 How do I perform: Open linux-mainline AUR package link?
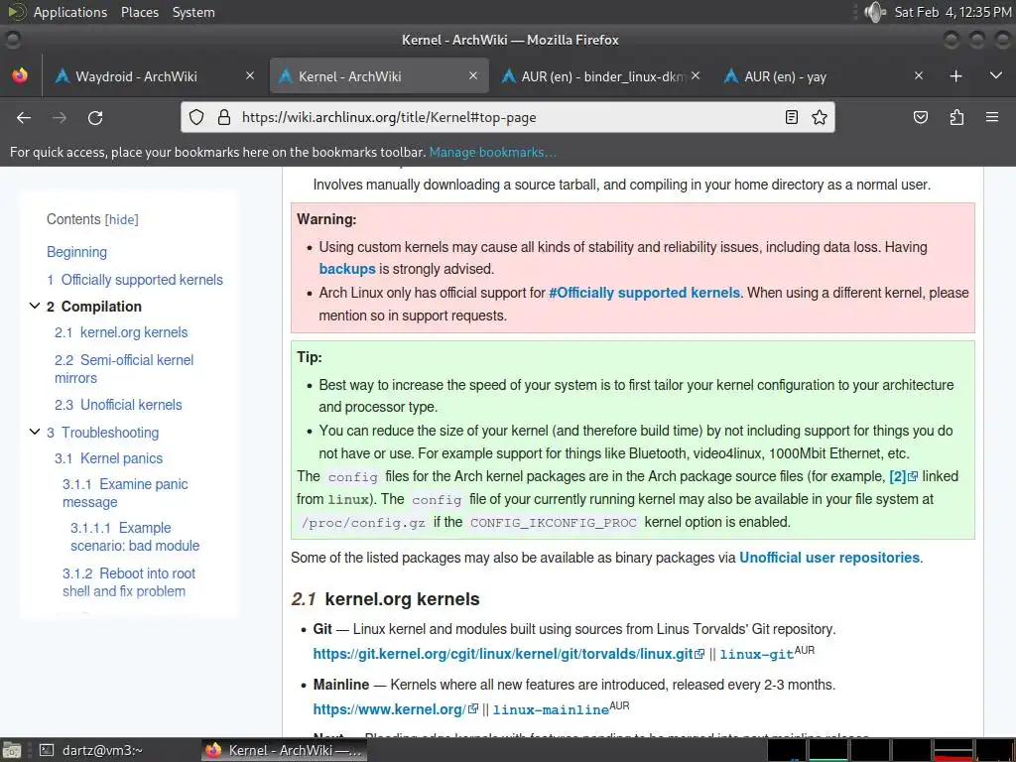[551, 710]
